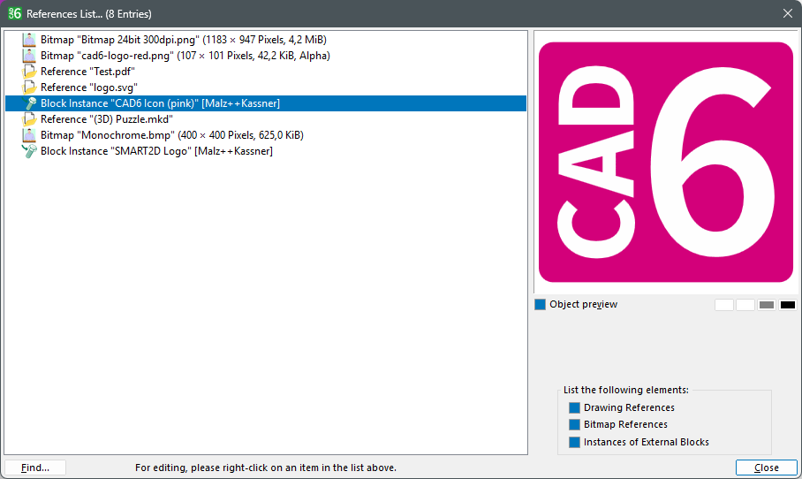Disable the Bitmap References checkbox
The image size is (802, 479).
(x=574, y=425)
